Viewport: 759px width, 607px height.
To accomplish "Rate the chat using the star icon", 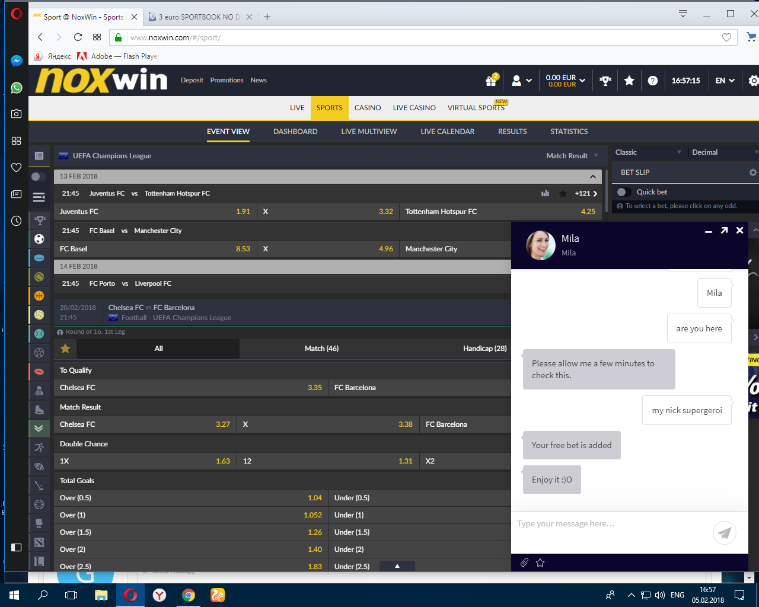I will tap(540, 563).
